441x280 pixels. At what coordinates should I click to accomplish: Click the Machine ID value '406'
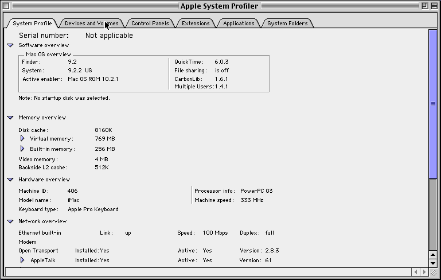pos(73,191)
